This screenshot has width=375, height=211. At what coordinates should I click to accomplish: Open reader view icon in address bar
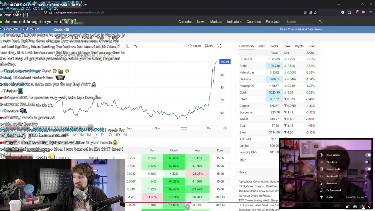(x=305, y=12)
